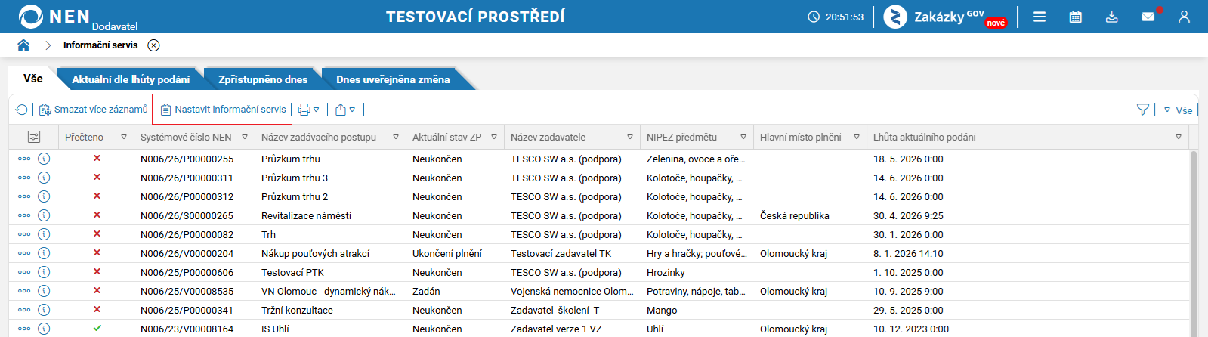Open more actions for Testovací PTK row
The image size is (1208, 337).
24,272
